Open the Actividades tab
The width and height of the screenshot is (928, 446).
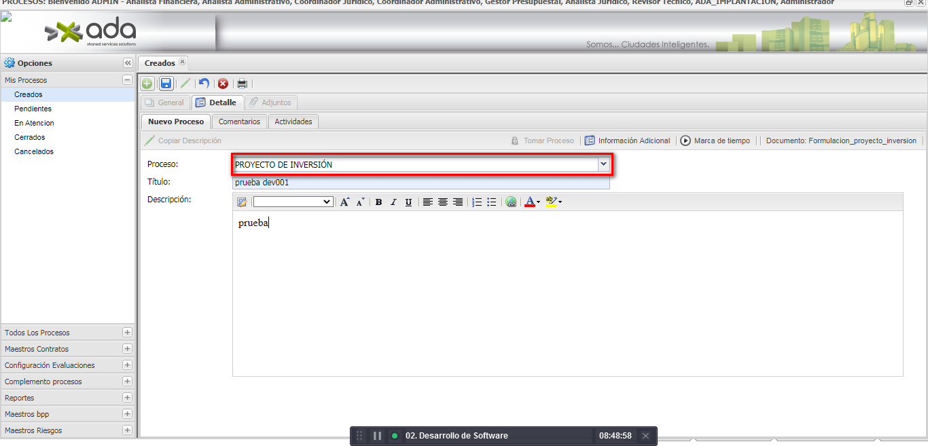[293, 122]
